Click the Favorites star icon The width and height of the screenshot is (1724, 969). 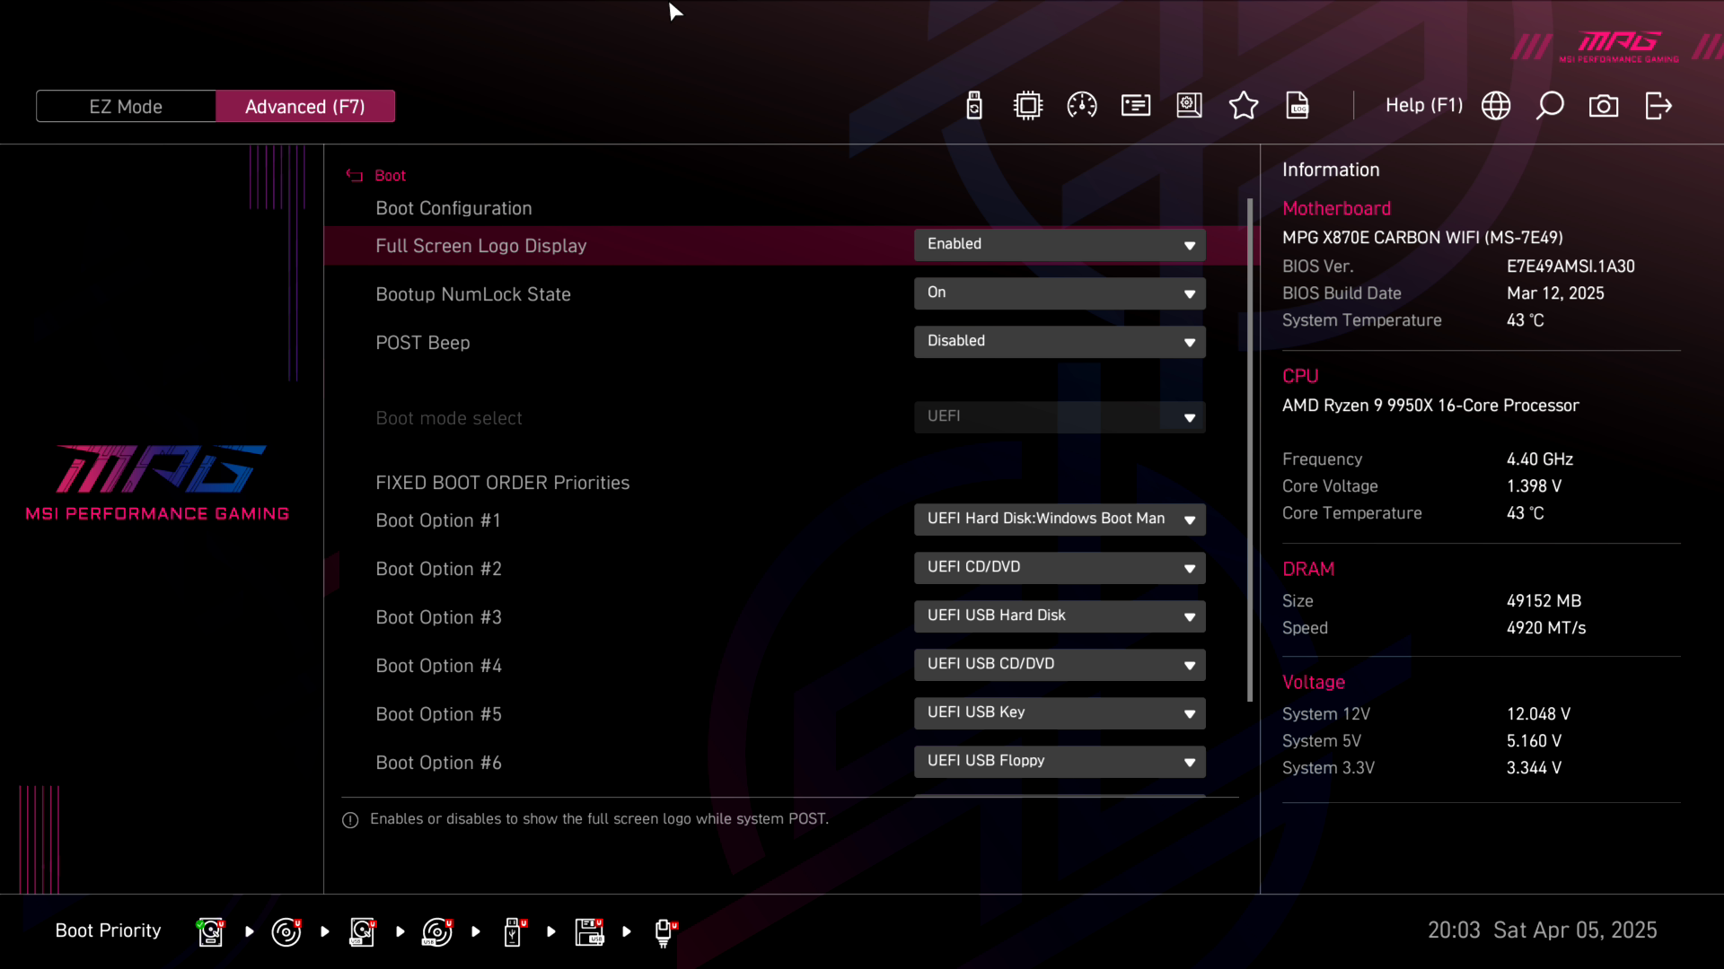coord(1244,106)
